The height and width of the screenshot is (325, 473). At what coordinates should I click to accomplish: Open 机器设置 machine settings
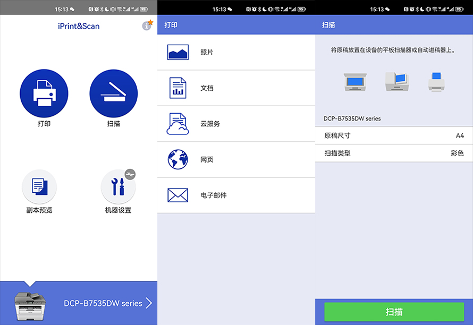pyautogui.click(x=118, y=187)
